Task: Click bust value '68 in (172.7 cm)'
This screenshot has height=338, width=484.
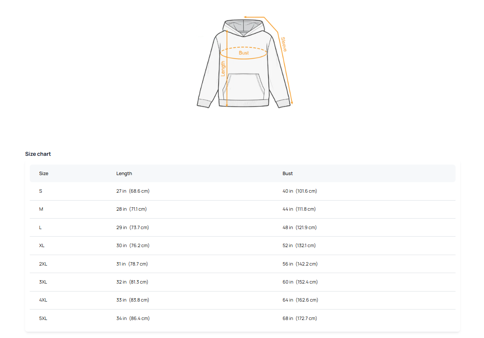Action: [300, 319]
